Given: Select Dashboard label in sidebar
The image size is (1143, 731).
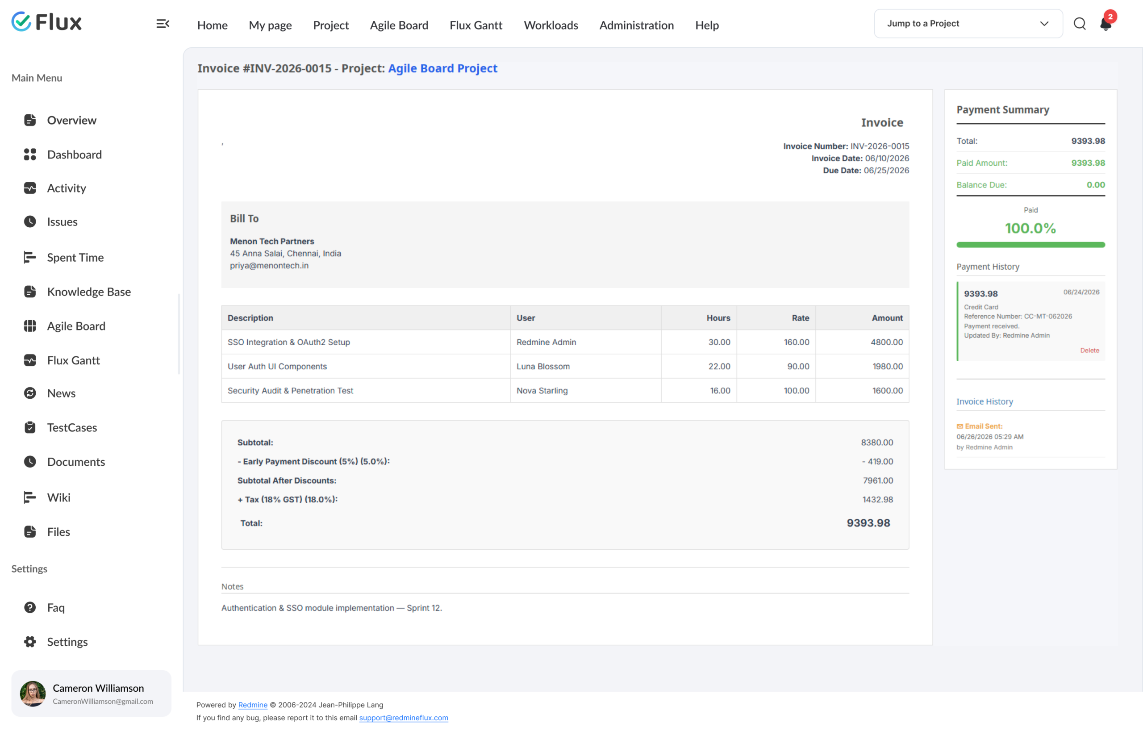Looking at the screenshot, I should point(75,154).
